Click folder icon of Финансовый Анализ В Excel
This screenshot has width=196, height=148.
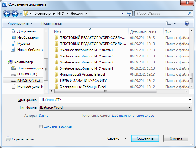(x=56, y=74)
